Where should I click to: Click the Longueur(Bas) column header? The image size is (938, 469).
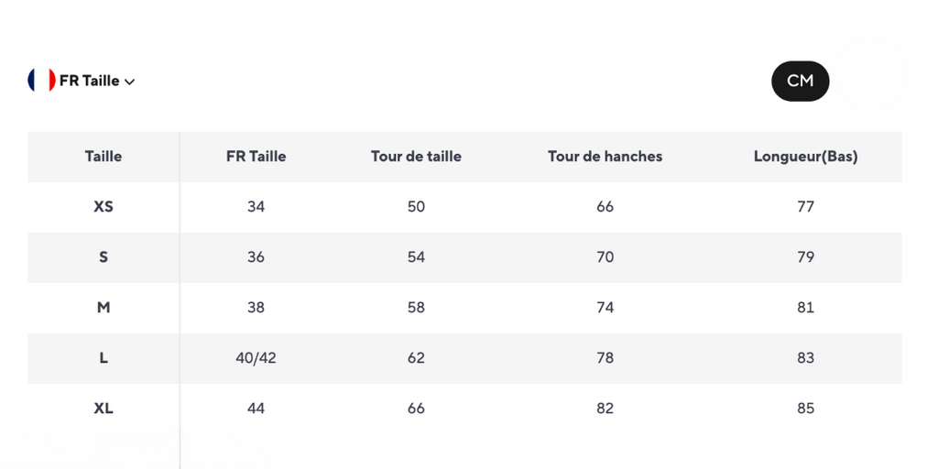point(805,157)
